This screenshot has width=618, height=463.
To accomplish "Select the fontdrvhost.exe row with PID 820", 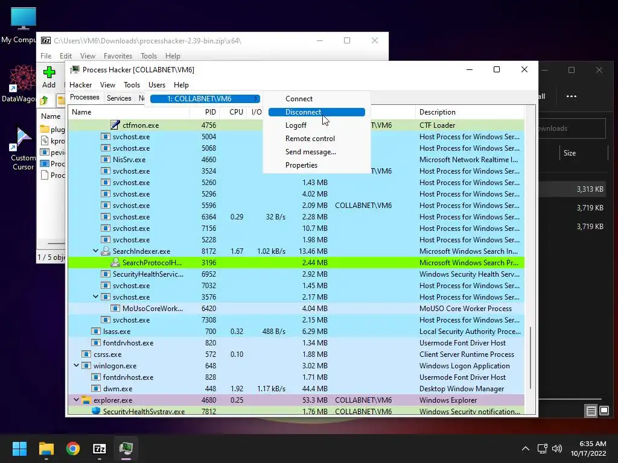I will pos(296,342).
